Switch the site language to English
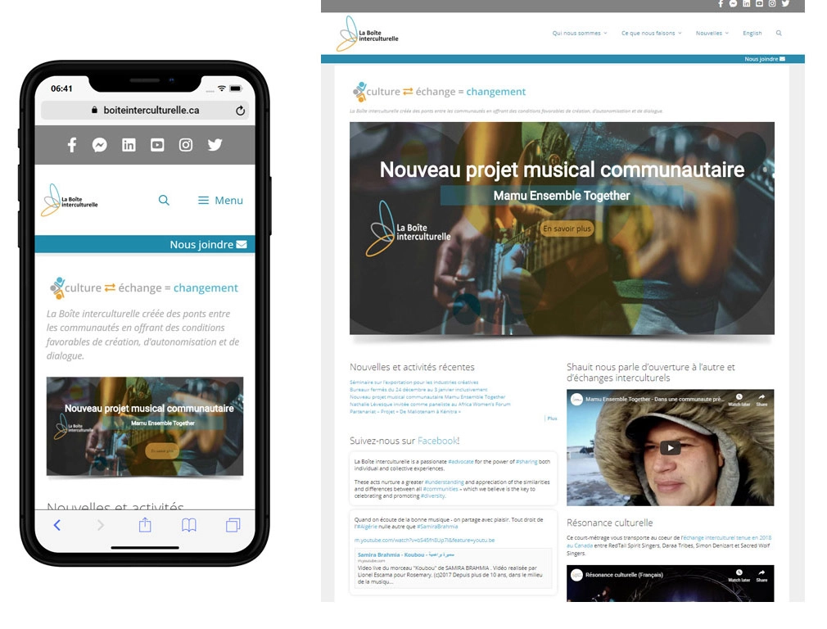The image size is (827, 629). [x=752, y=34]
